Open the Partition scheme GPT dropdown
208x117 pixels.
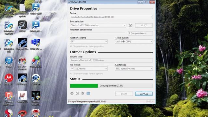(89, 42)
